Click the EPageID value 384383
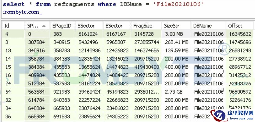The height and width of the screenshot is (122, 255). [x=62, y=59]
